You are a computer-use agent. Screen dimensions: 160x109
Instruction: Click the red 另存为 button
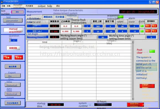(19, 58)
